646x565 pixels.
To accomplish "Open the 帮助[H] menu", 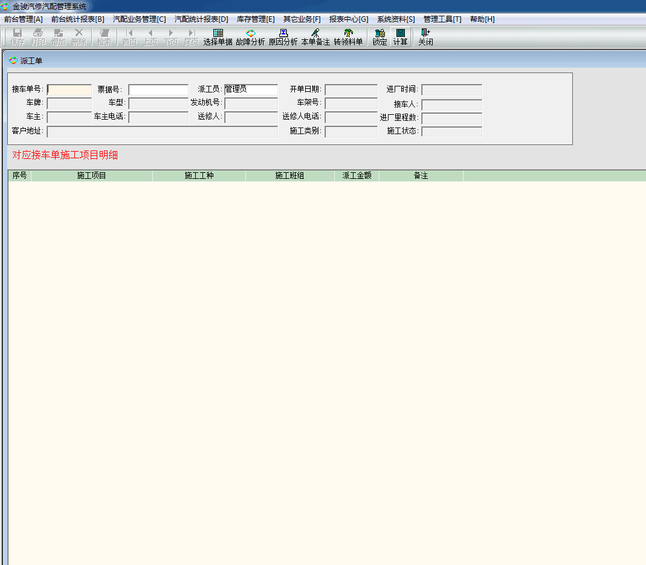I will (x=482, y=19).
